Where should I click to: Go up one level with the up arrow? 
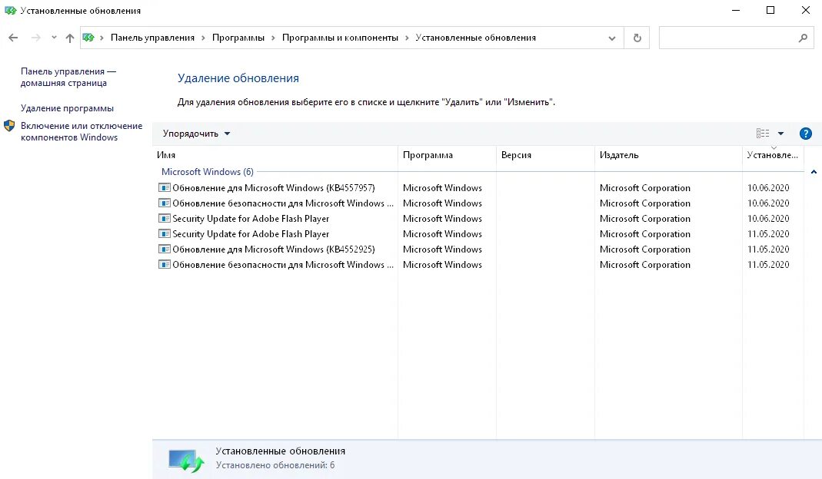coord(70,38)
